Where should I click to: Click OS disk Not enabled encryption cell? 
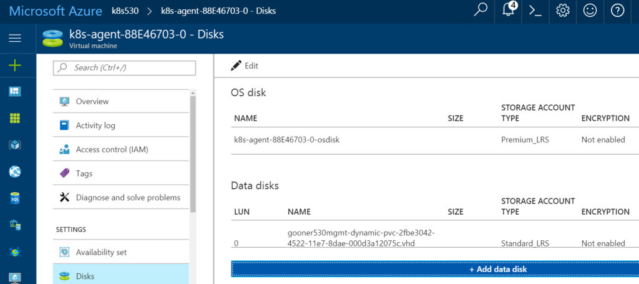pyautogui.click(x=603, y=140)
